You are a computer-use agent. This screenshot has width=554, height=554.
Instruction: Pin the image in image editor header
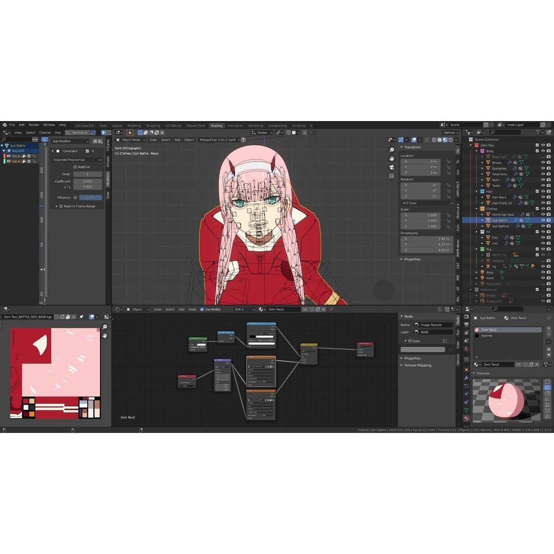(81, 317)
